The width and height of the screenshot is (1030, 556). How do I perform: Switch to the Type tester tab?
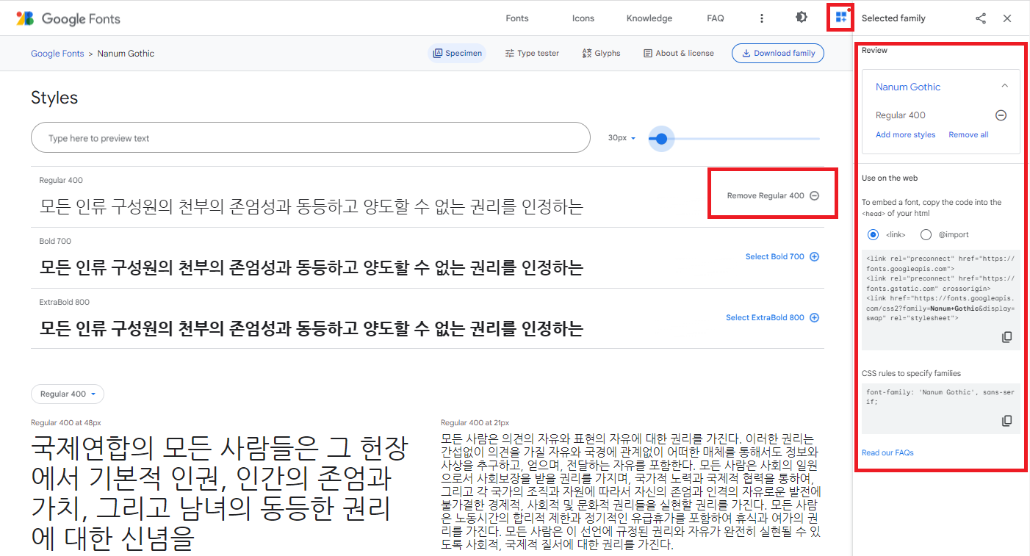coord(532,53)
